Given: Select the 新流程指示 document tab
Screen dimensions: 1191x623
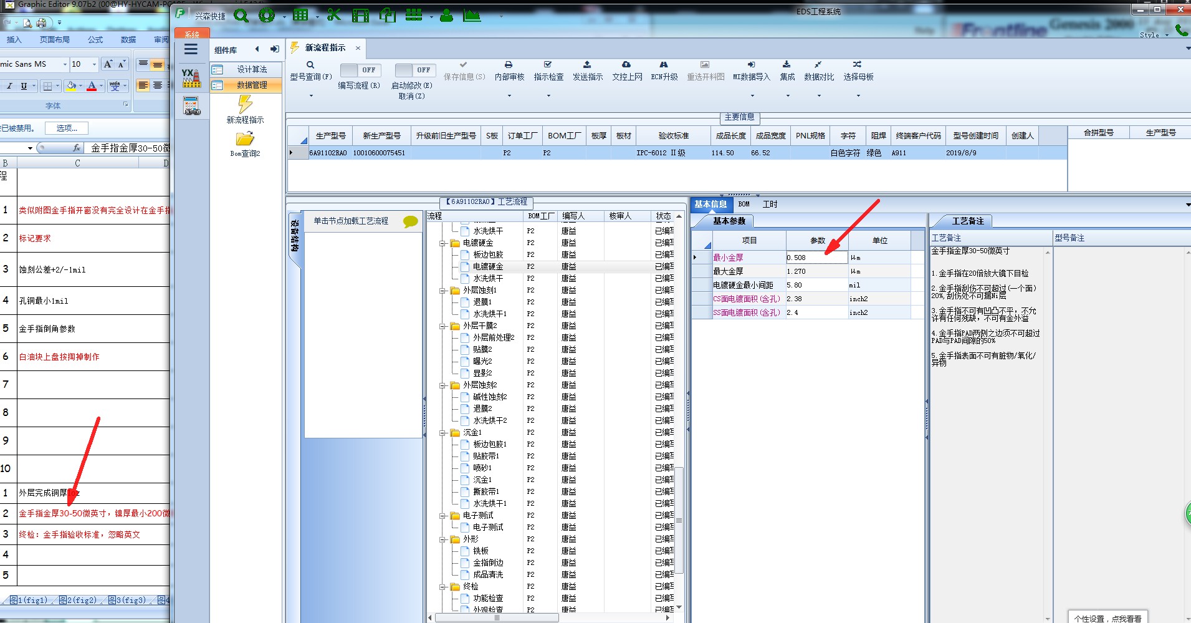Looking at the screenshot, I should [325, 47].
